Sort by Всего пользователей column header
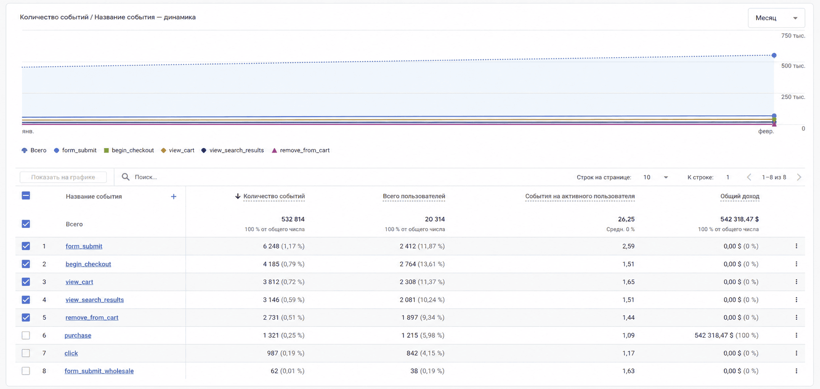The image size is (820, 389). click(414, 196)
